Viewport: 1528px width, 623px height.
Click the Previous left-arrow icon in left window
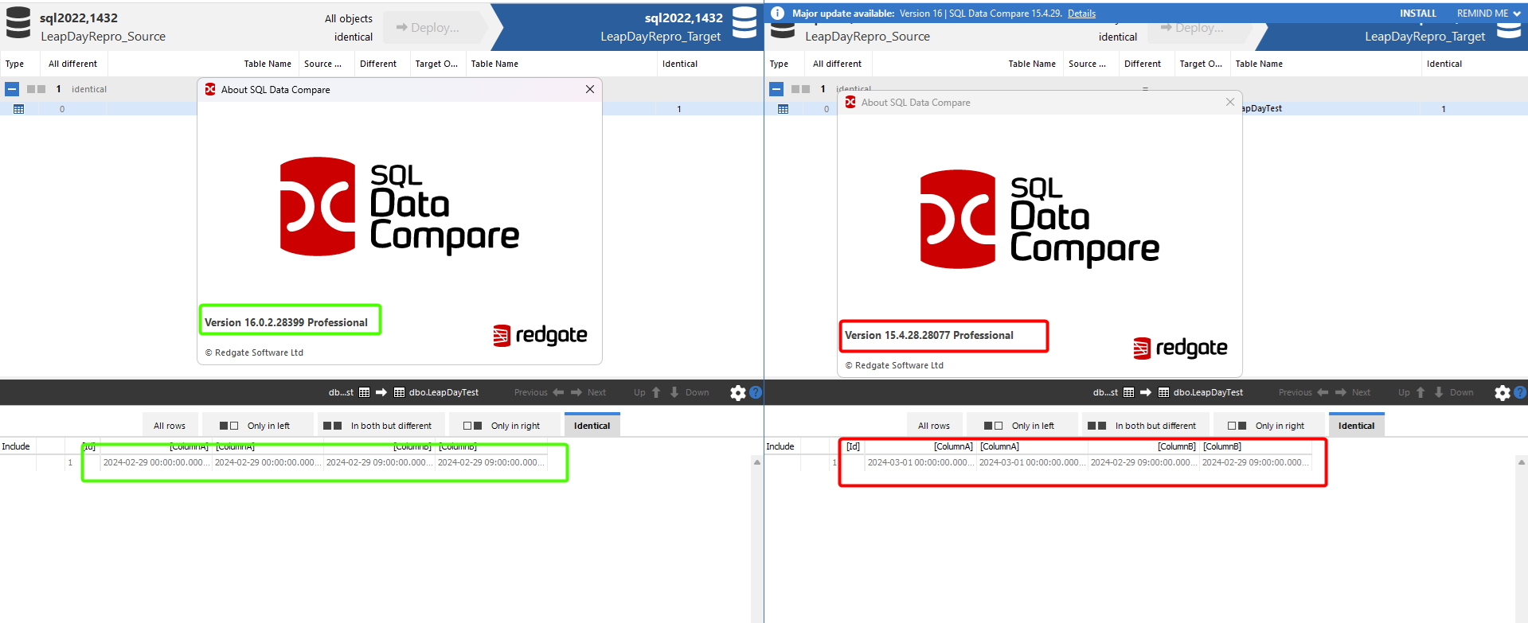point(558,392)
